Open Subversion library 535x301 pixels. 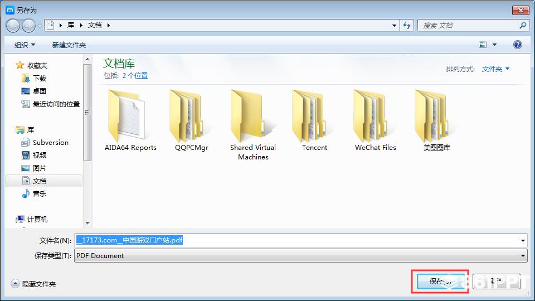(45, 142)
